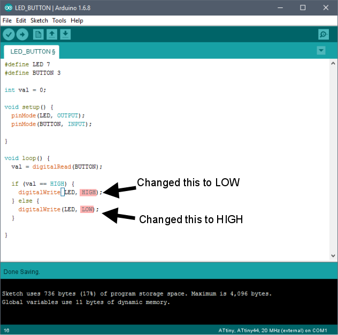Save the sketch with the down-arrow icon
This screenshot has height=335, width=338.
pyautogui.click(x=65, y=34)
